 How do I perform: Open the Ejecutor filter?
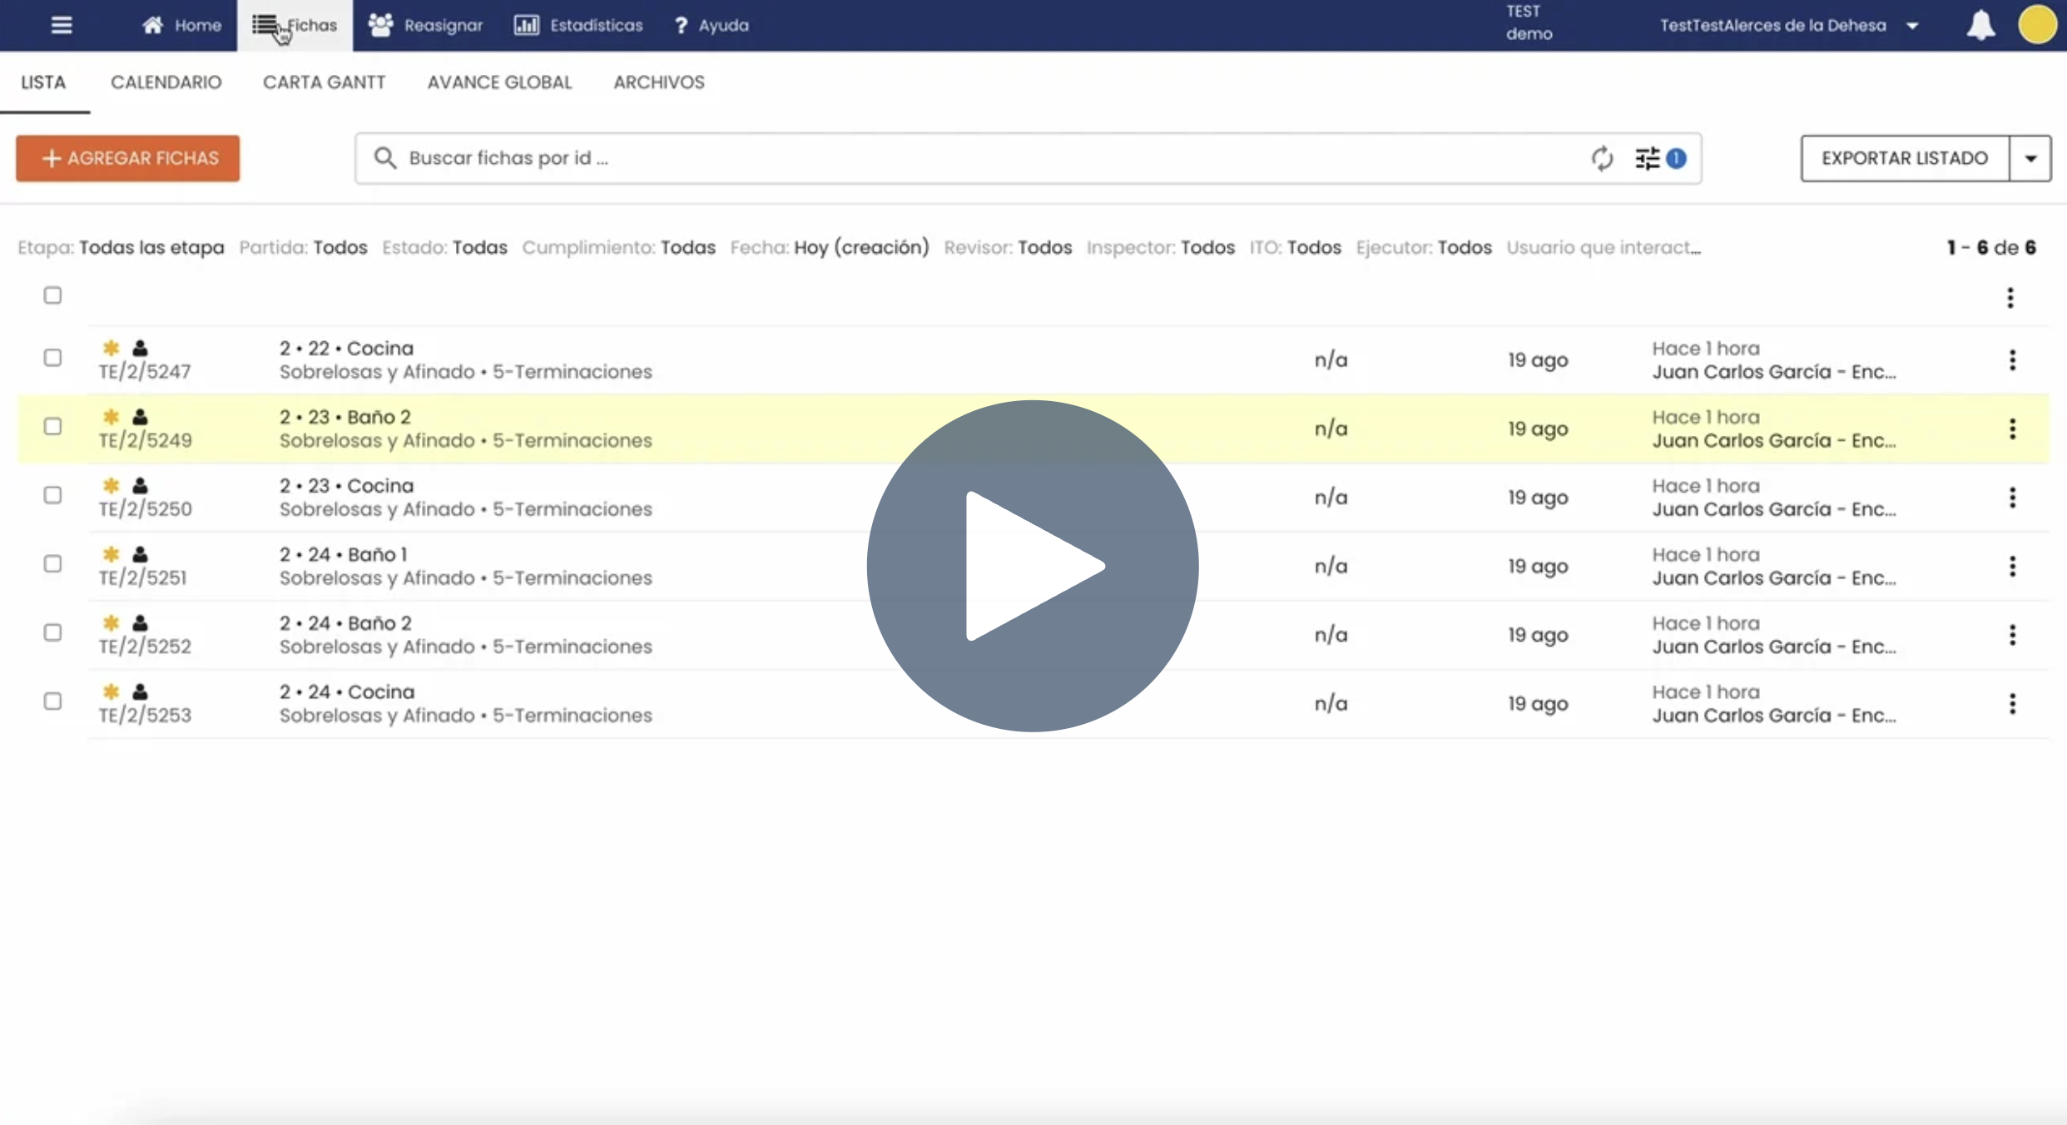pyautogui.click(x=1424, y=247)
